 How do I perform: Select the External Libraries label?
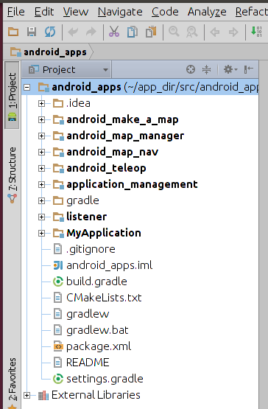96,395
